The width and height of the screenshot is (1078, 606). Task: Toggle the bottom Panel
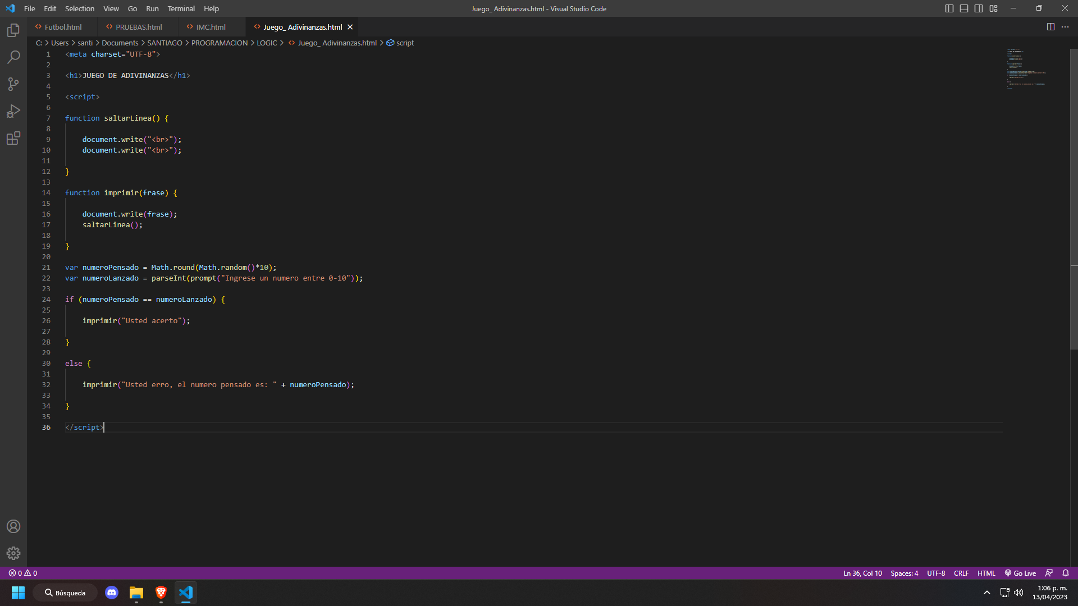[964, 8]
